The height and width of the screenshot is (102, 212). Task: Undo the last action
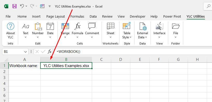[x=22, y=6]
